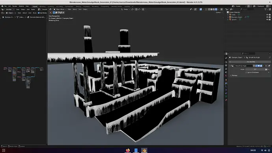
Task: Switch to the Geometry Nodes workspace tab
Action: 116,6
